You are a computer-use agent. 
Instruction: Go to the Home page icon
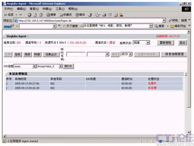pyautogui.click(x=41, y=15)
